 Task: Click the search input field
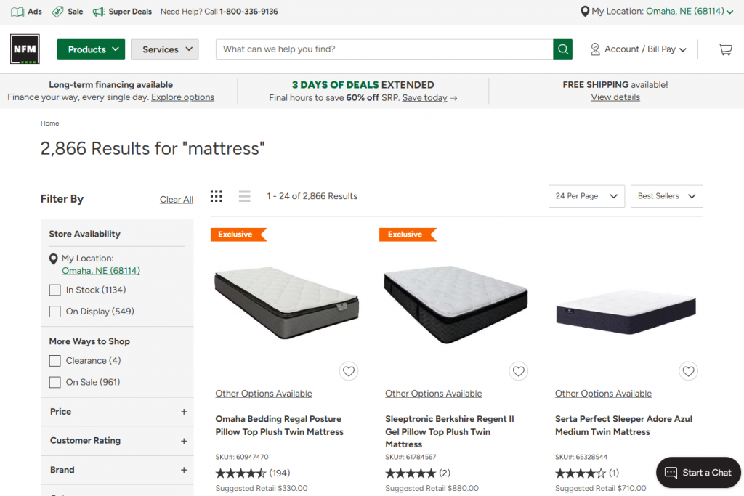coord(384,49)
